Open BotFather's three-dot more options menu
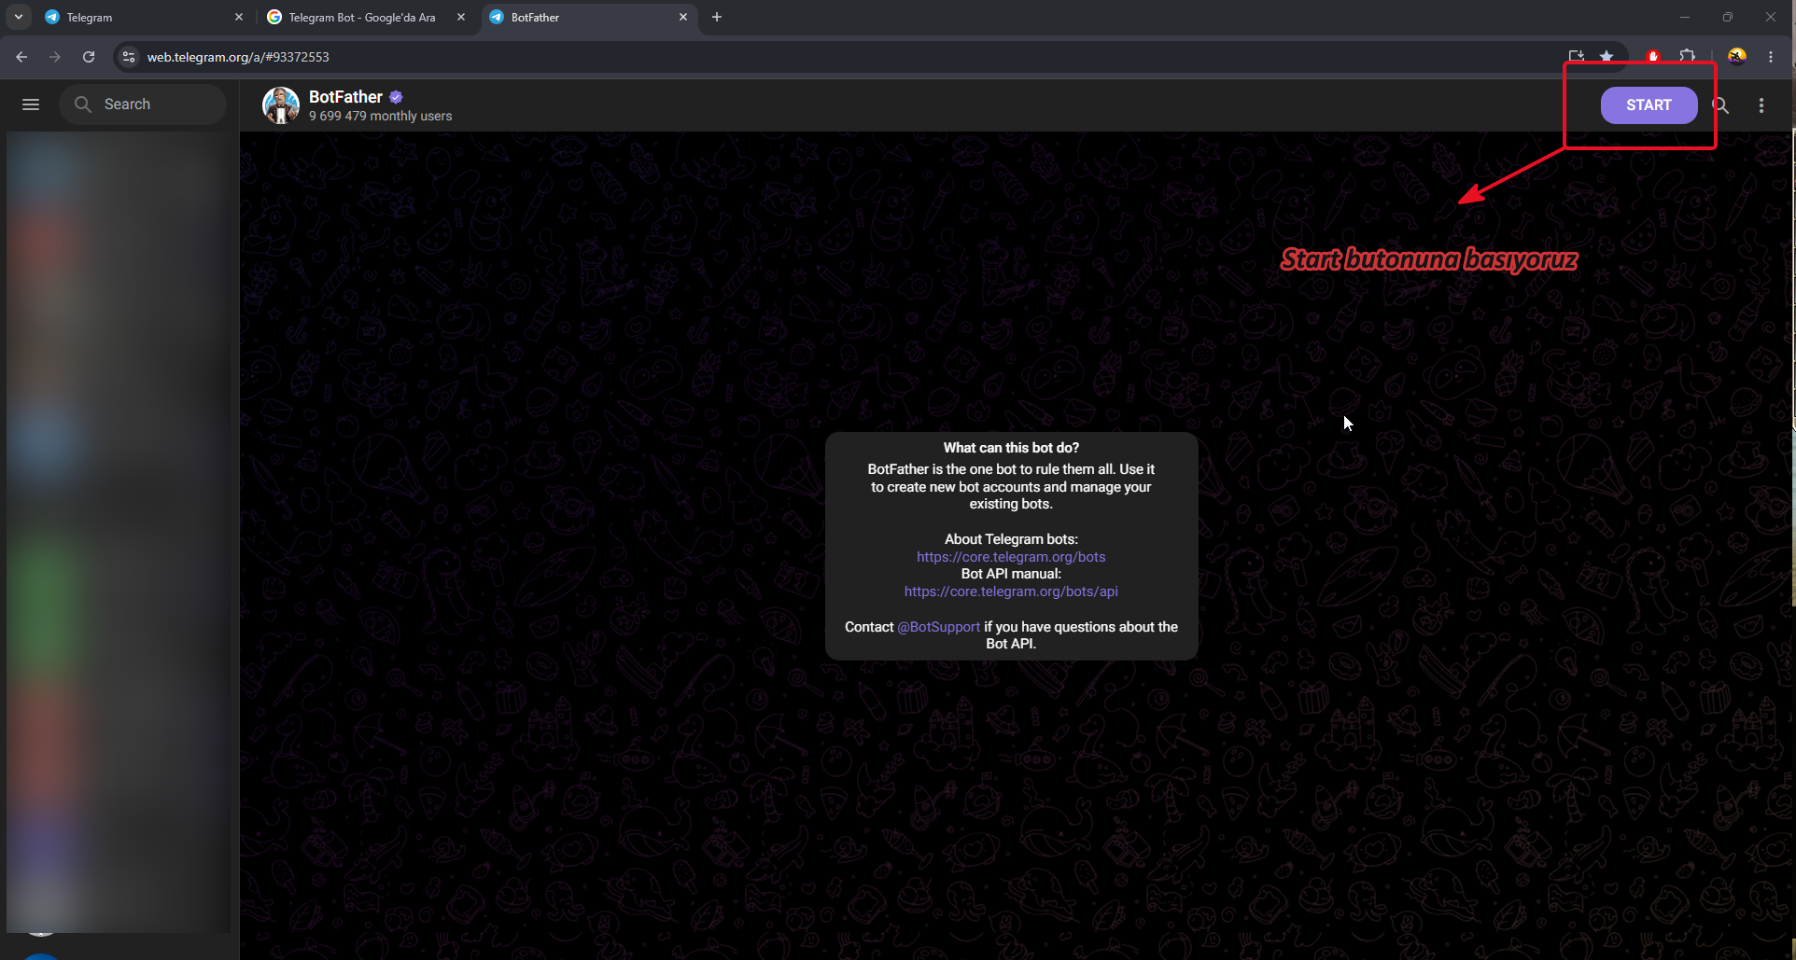The image size is (1796, 960). point(1761,105)
